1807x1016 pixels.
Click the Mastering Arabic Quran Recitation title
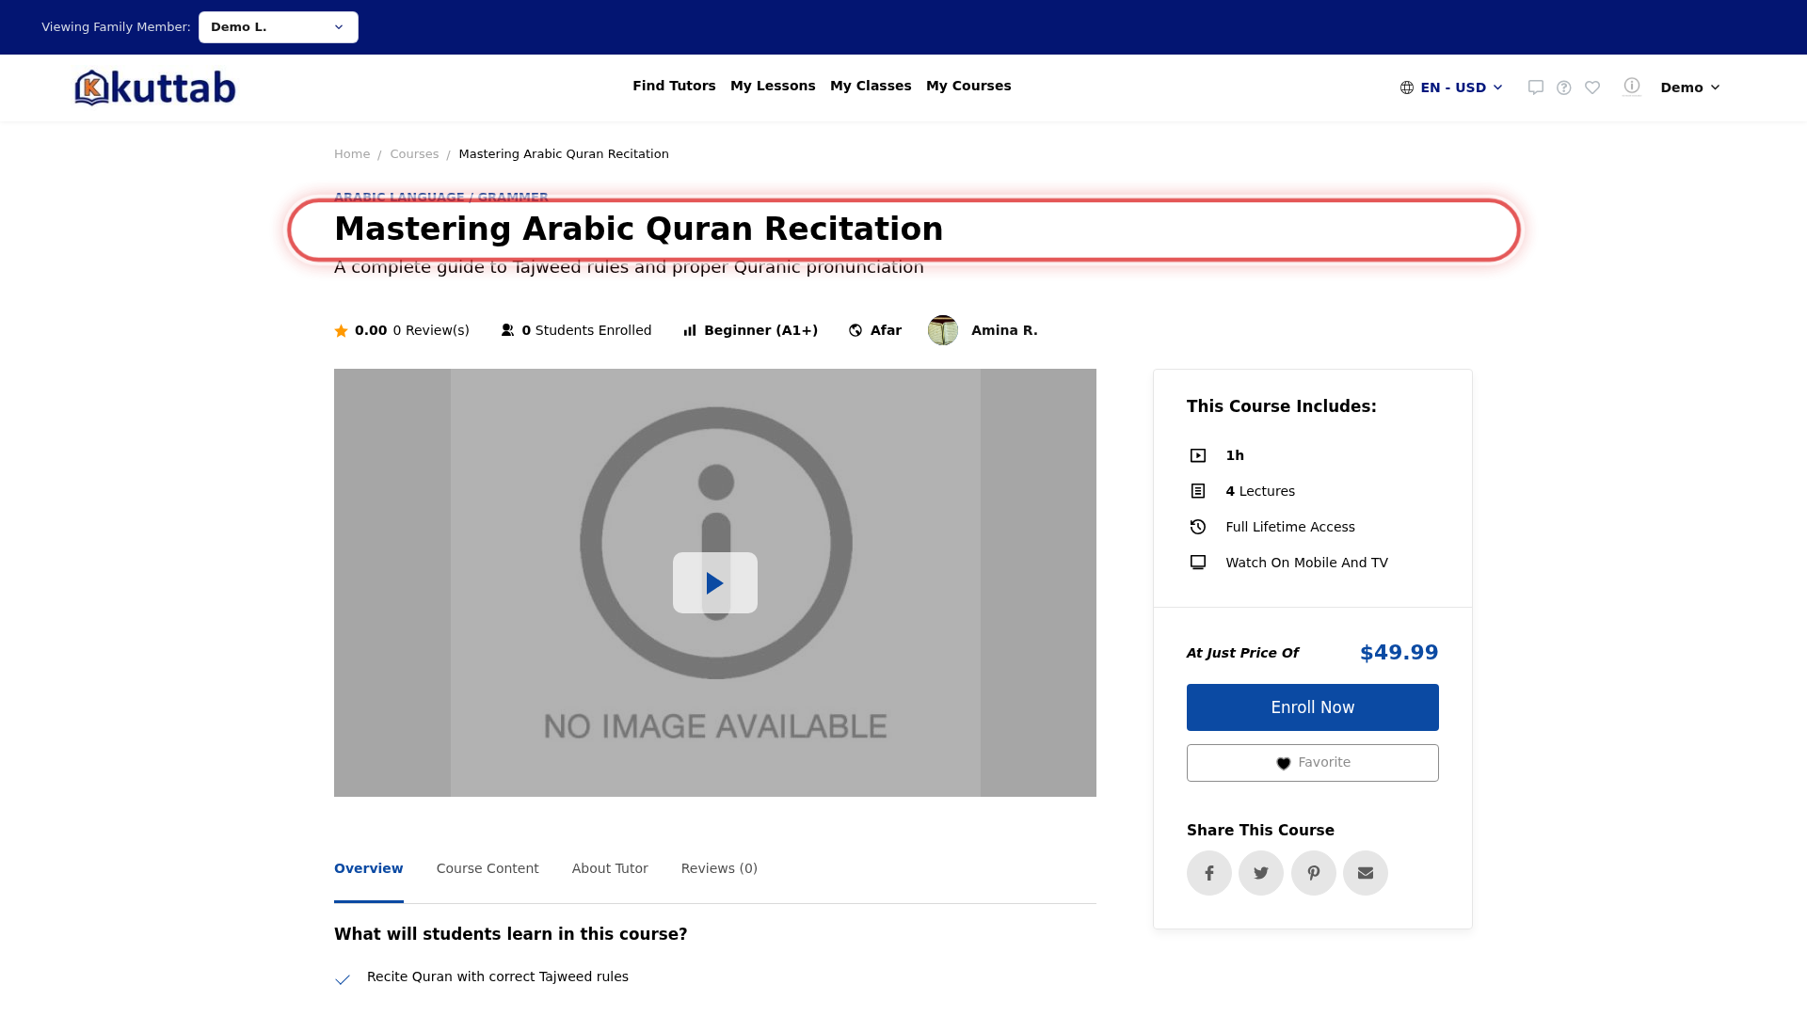click(x=639, y=229)
